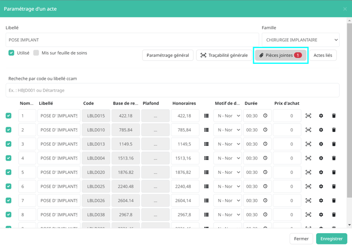Open traceability barcode for row LBLD025
Viewport: 352px width, 248px height.
[308, 187]
